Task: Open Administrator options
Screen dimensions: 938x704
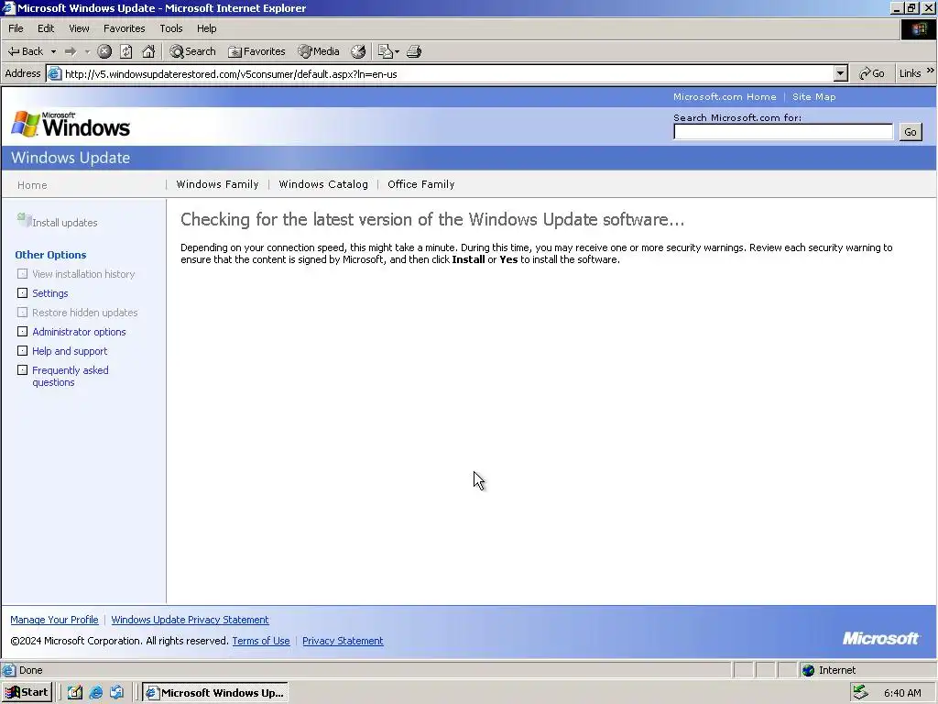Action: pos(79,332)
